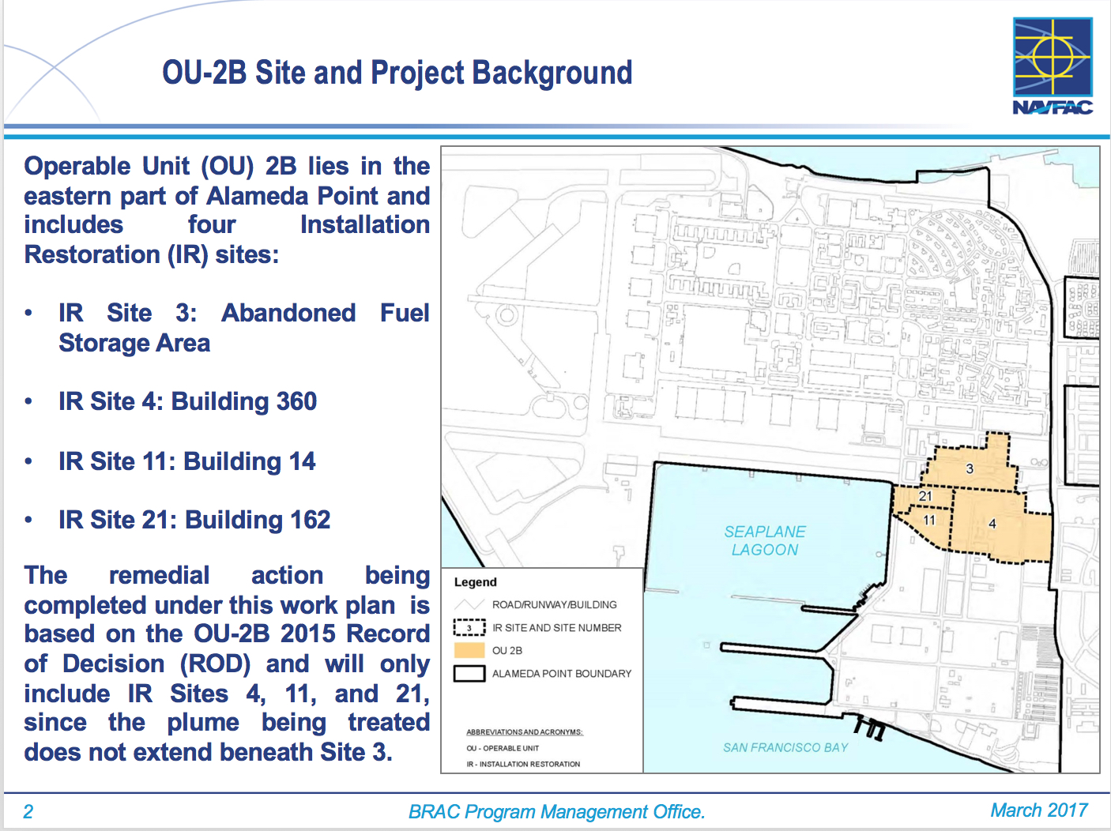Screen dimensions: 1111x831
Task: Click the San Francisco Bay map label
Action: click(785, 747)
